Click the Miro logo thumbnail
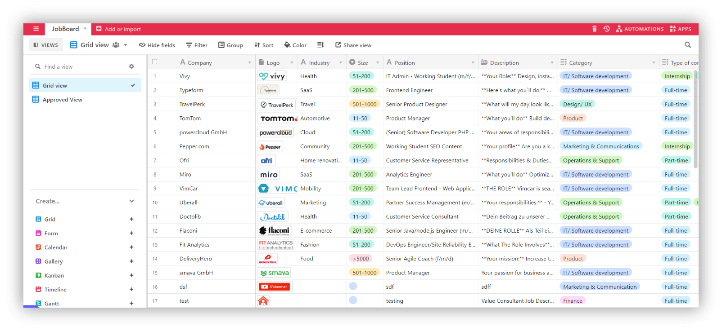 coord(269,175)
